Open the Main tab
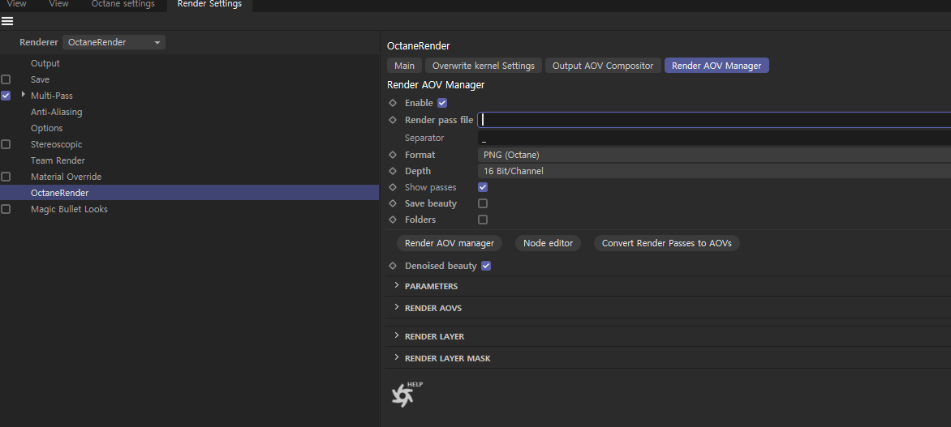The image size is (951, 427). [405, 66]
